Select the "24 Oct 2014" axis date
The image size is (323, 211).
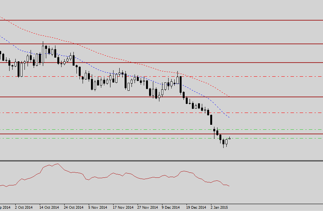pyautogui.click(x=73, y=208)
